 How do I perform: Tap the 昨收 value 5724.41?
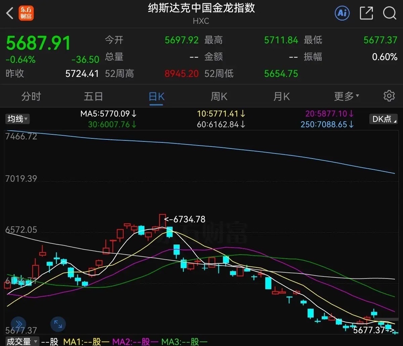coord(82,74)
